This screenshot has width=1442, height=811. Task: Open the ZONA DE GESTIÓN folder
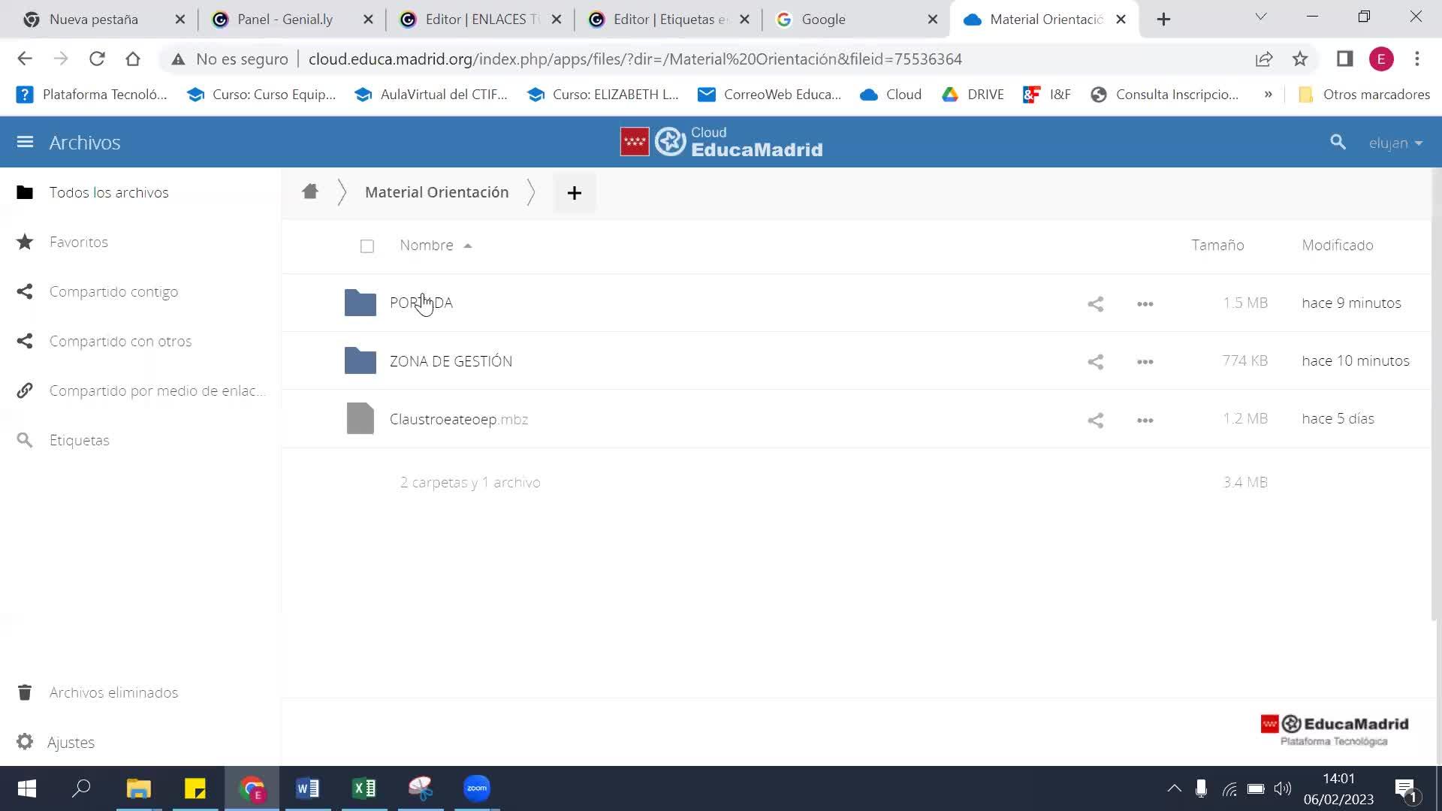450,361
